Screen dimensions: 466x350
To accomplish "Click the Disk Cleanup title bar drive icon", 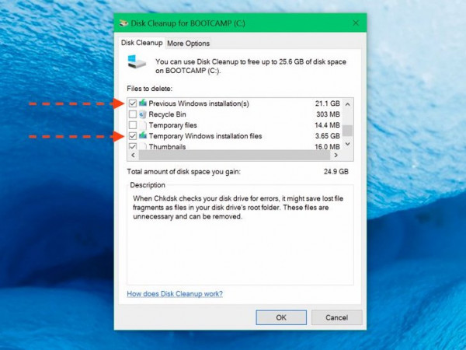I will coord(123,23).
